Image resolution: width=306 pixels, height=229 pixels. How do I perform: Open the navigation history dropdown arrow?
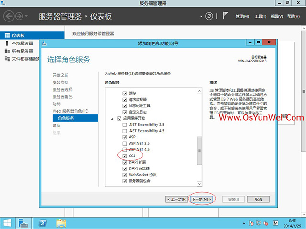[26, 16]
